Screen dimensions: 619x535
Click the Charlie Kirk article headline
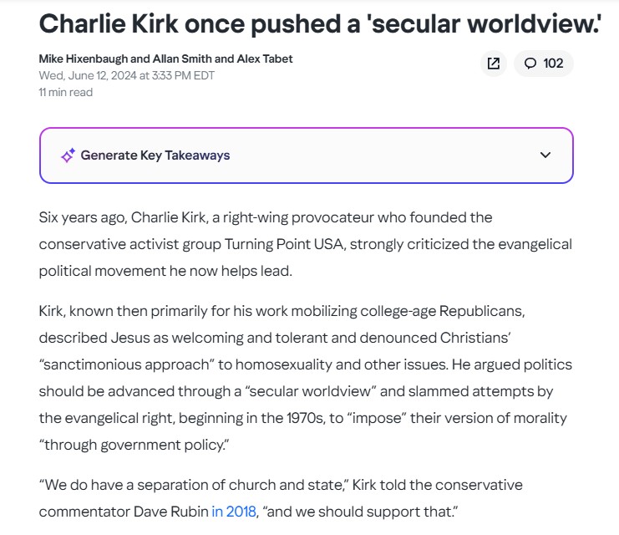pyautogui.click(x=321, y=23)
